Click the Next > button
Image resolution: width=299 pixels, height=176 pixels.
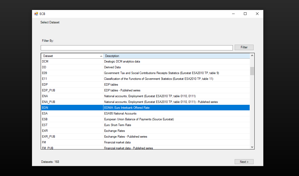pos(244,162)
